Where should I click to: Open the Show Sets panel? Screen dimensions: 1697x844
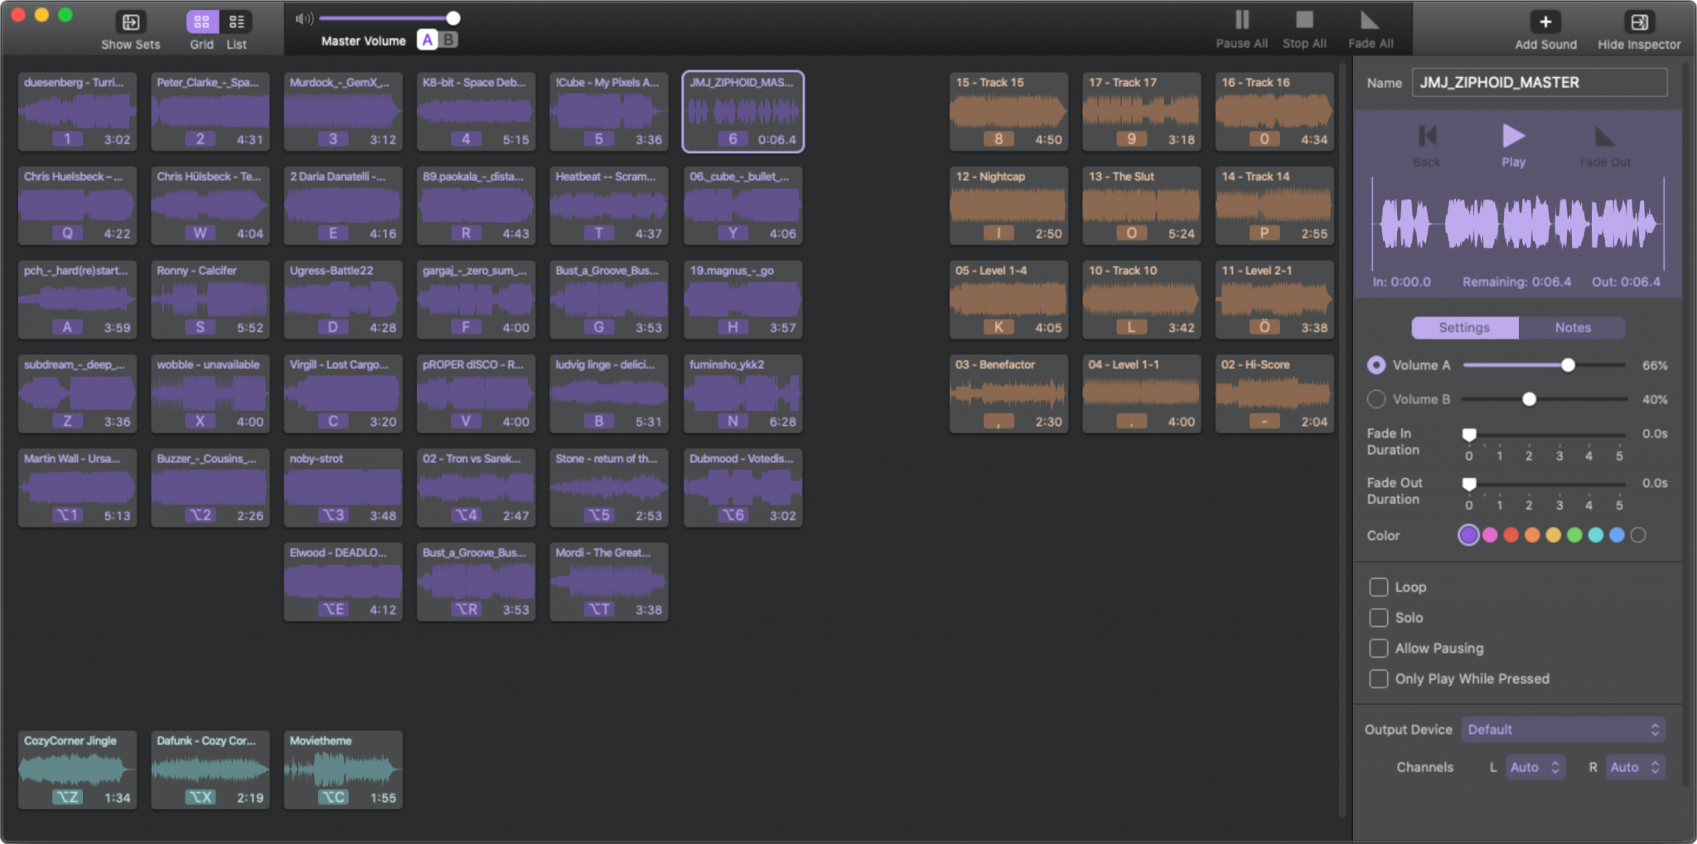130,22
